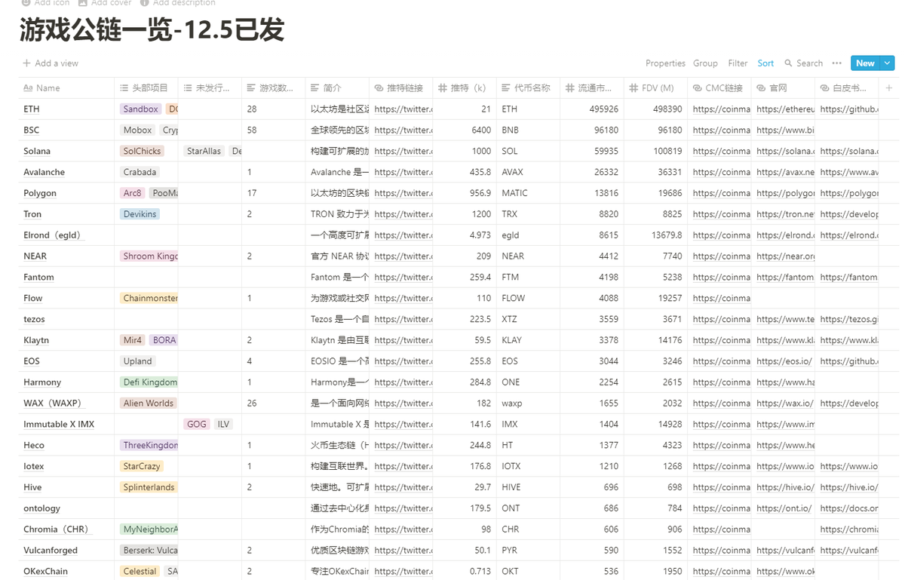Click Add description near the top
Image resolution: width=905 pixels, height=580 pixels.
pyautogui.click(x=178, y=3)
